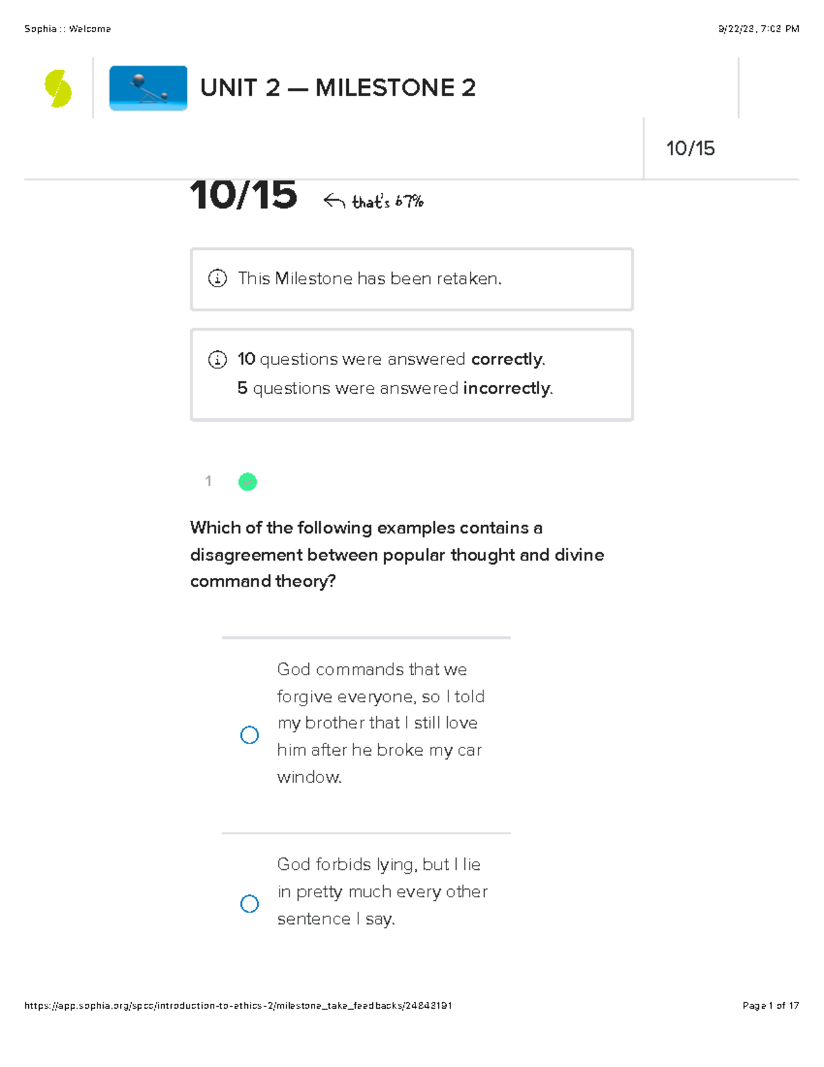This screenshot has height=1067, width=824.
Task: Click the green checkmark on question 1
Action: [247, 482]
